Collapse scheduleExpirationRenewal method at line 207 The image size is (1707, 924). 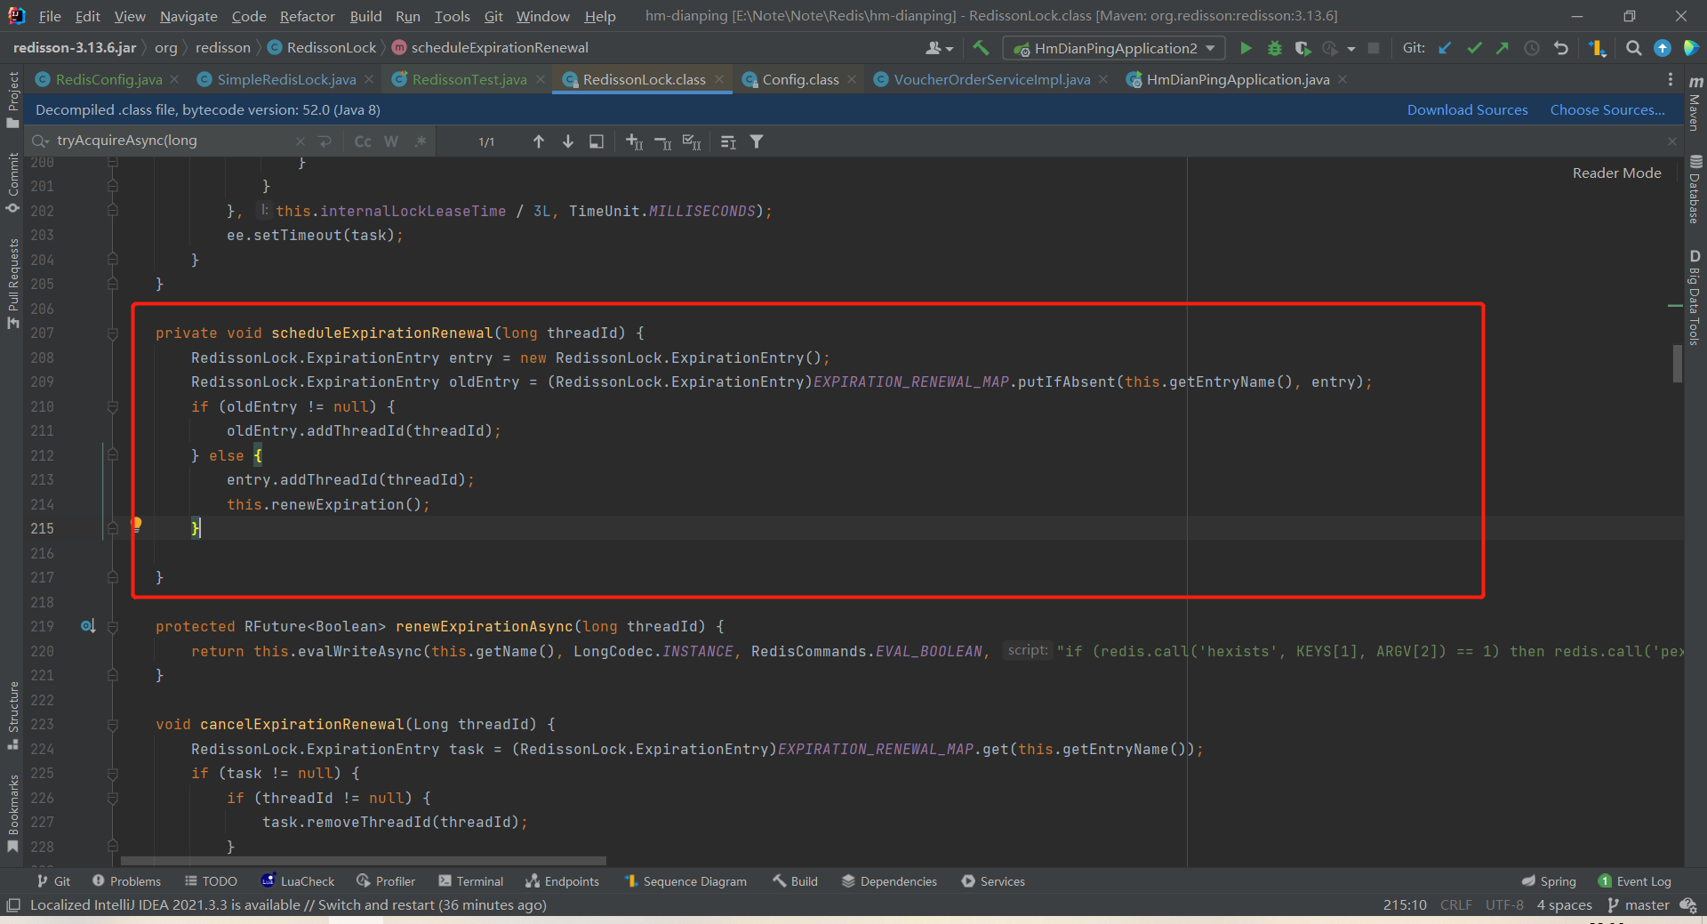click(113, 333)
